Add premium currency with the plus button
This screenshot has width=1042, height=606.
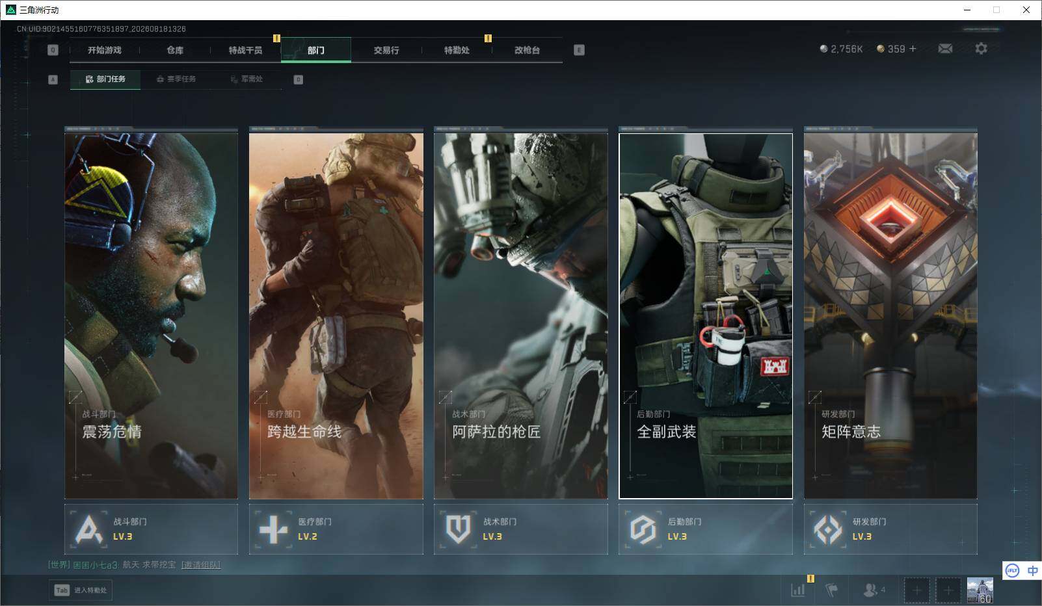(913, 49)
